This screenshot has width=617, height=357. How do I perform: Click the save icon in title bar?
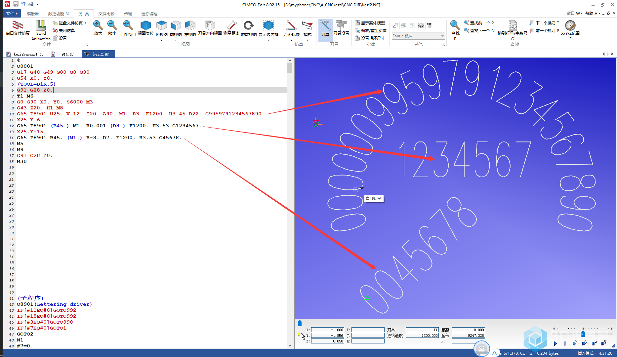pos(16,4)
